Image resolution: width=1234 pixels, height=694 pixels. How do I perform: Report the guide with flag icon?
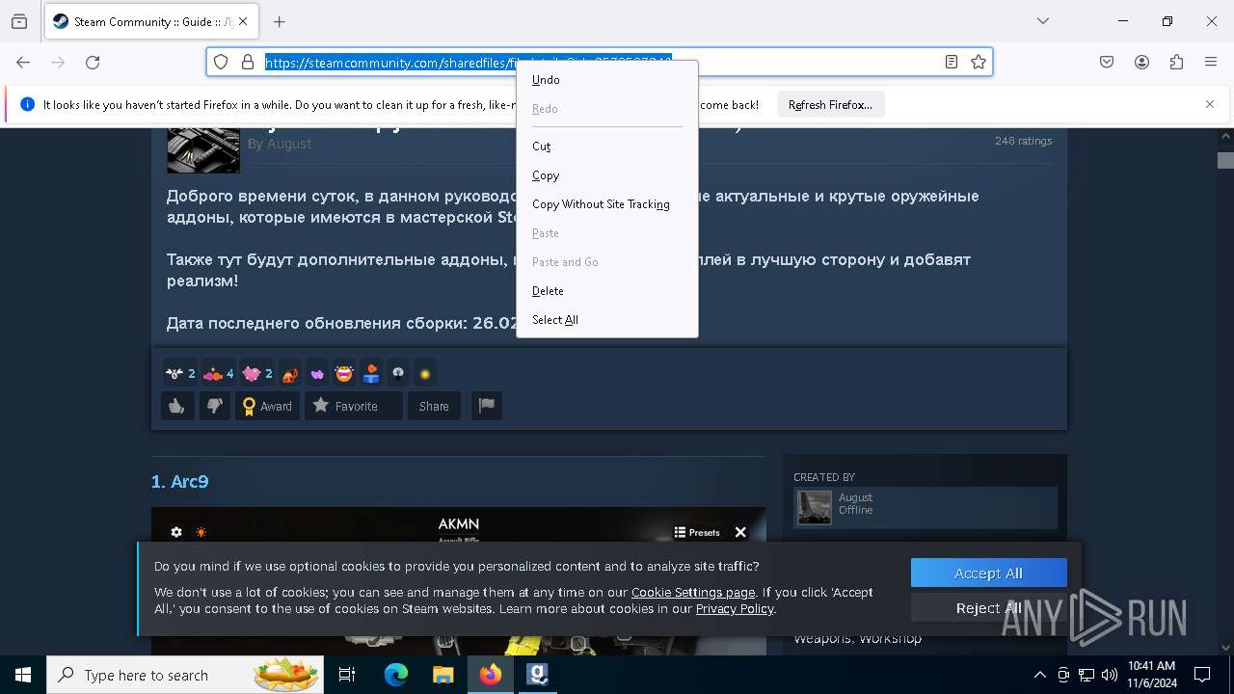tap(487, 406)
